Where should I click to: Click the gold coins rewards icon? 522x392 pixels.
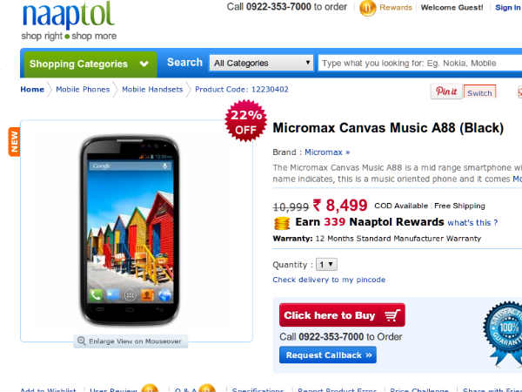pyautogui.click(x=282, y=223)
